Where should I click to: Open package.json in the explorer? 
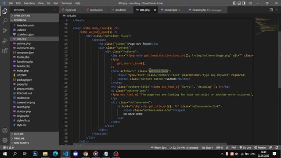pos(34,80)
